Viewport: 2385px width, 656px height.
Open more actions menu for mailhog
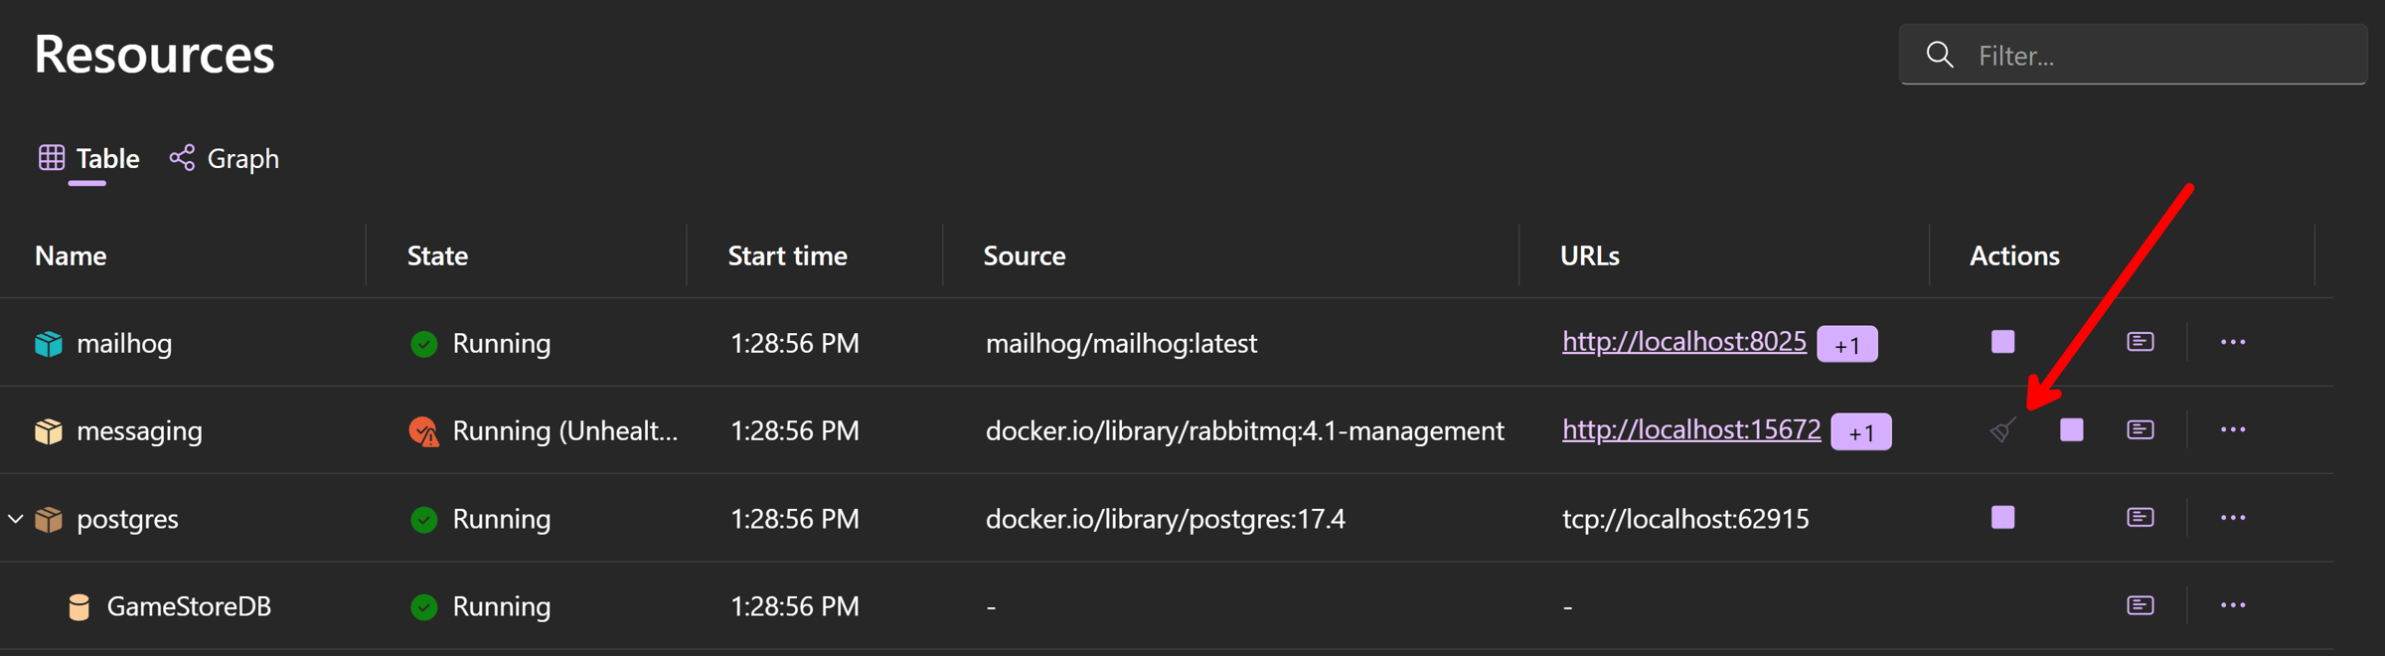click(2233, 342)
